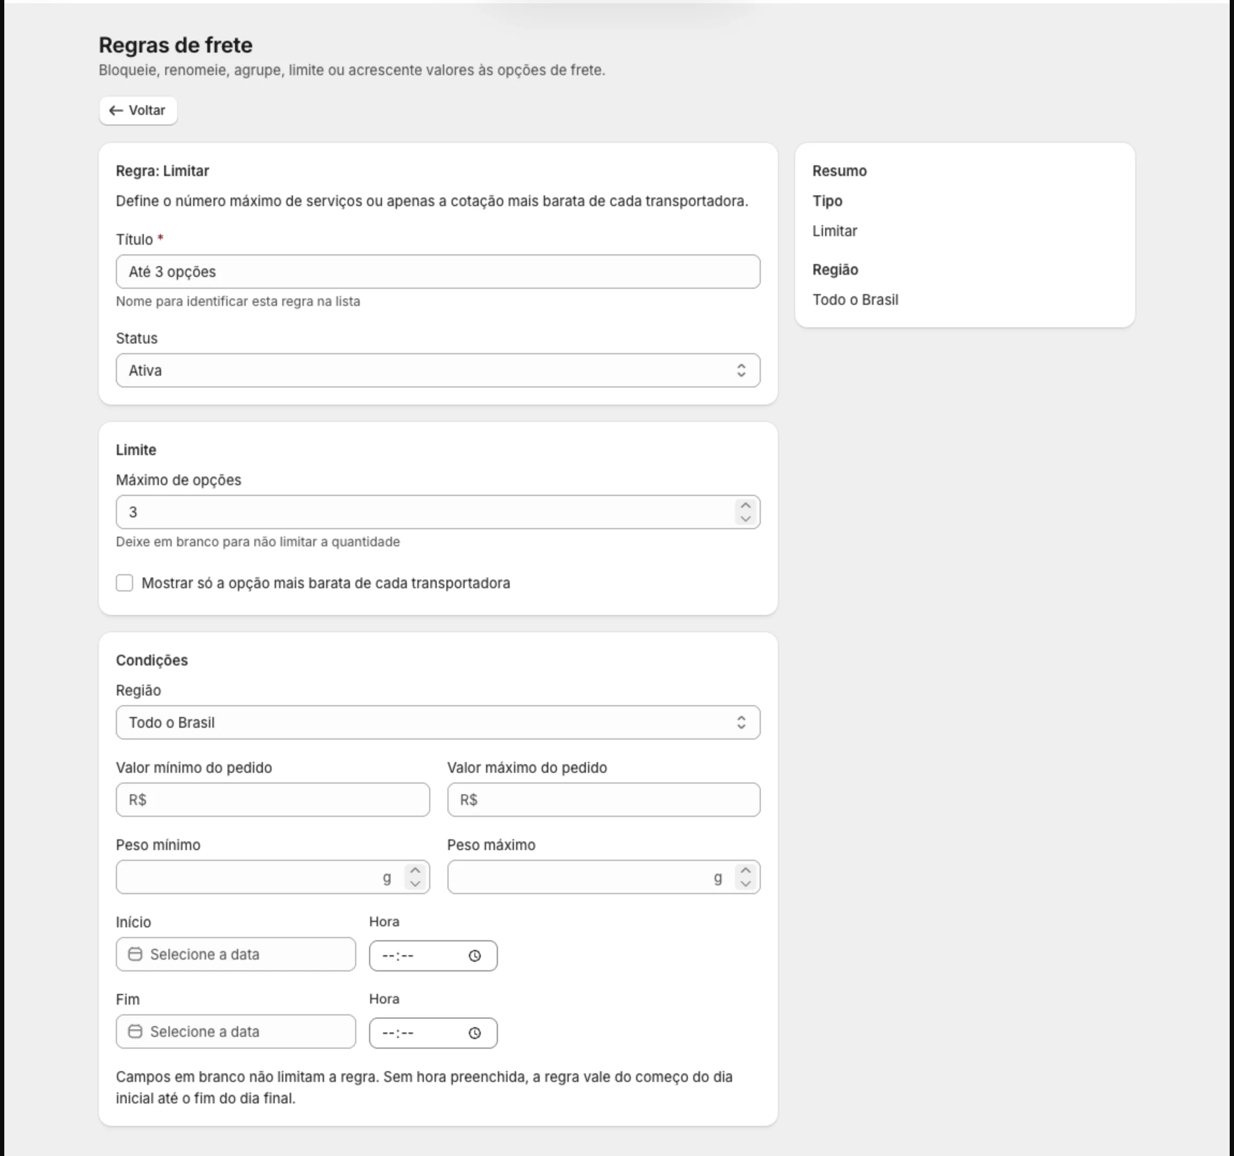This screenshot has width=1234, height=1156.
Task: Click the 'Regra: Limitar' card title
Action: [163, 171]
